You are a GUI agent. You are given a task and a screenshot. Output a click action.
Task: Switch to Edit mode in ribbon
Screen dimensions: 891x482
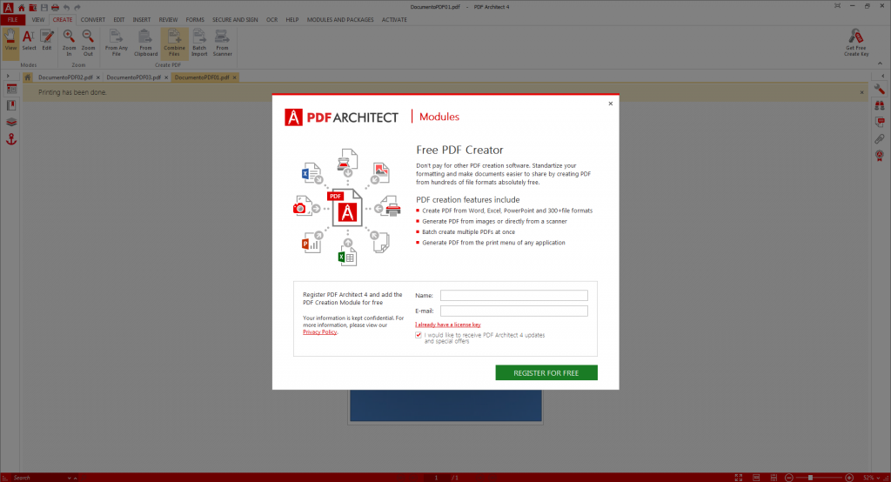point(47,42)
